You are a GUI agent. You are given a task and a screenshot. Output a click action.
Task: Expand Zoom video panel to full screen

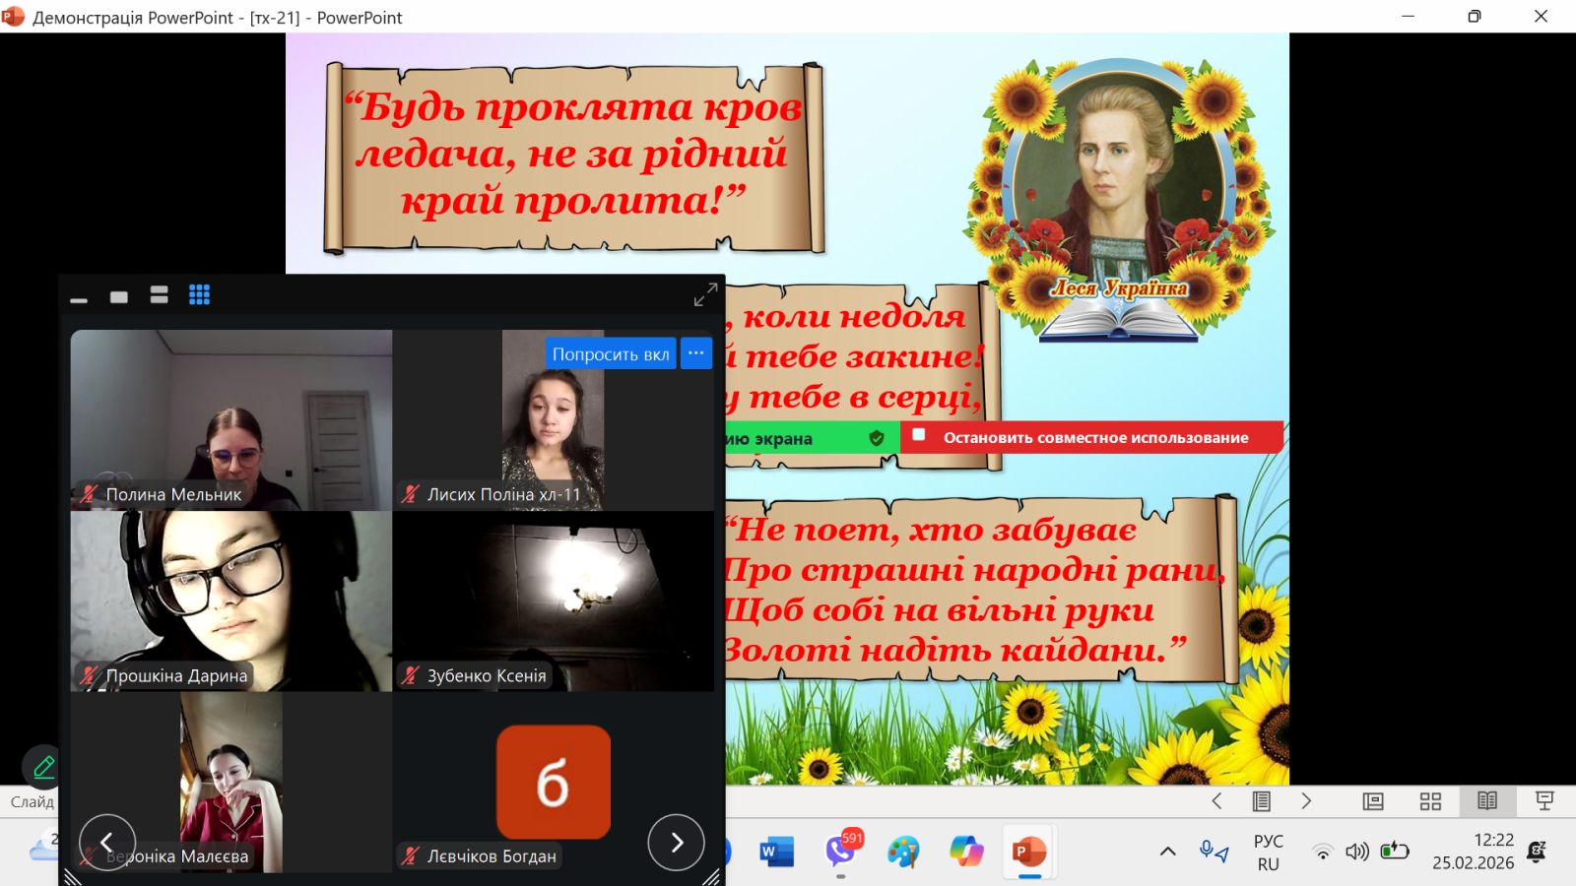[x=705, y=295]
